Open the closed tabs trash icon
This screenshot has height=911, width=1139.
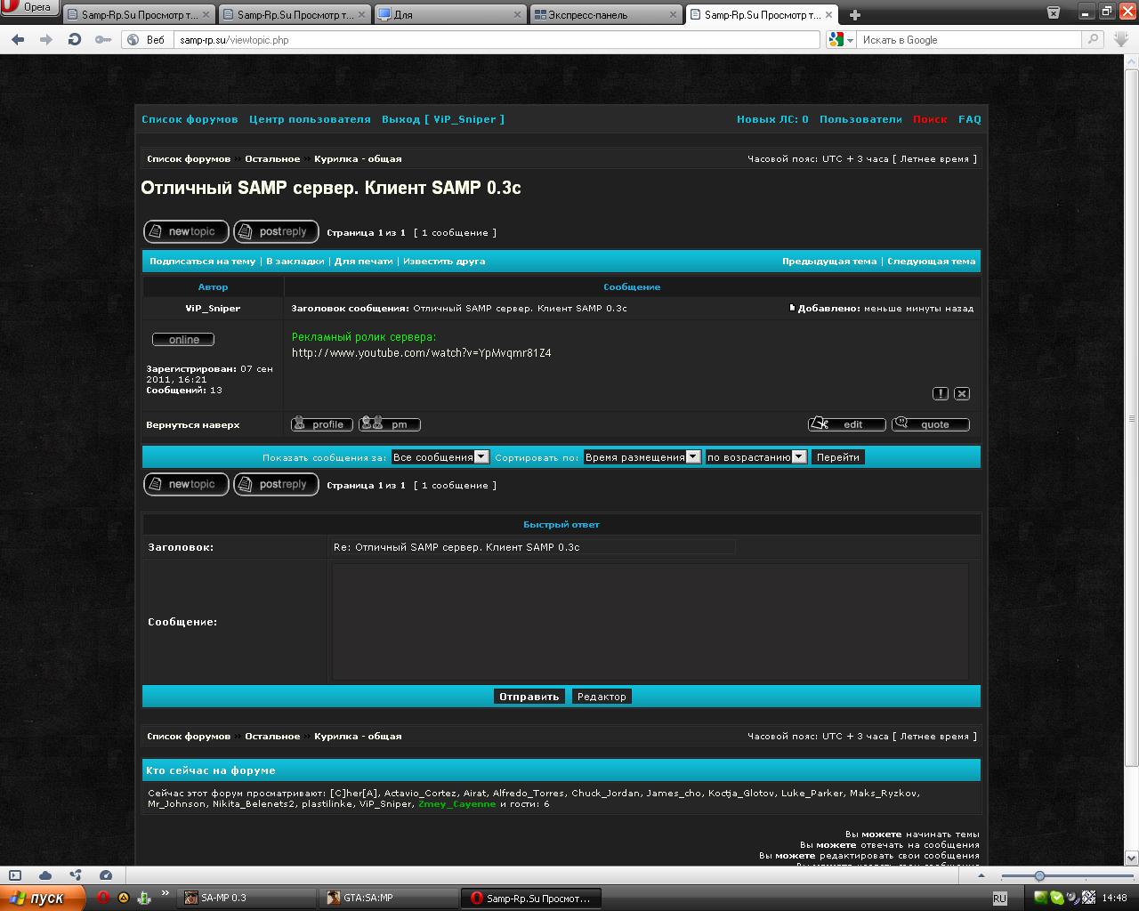(x=1054, y=12)
